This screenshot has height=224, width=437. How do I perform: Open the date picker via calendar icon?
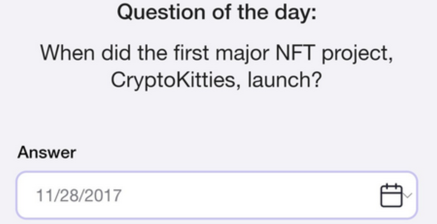[391, 195]
